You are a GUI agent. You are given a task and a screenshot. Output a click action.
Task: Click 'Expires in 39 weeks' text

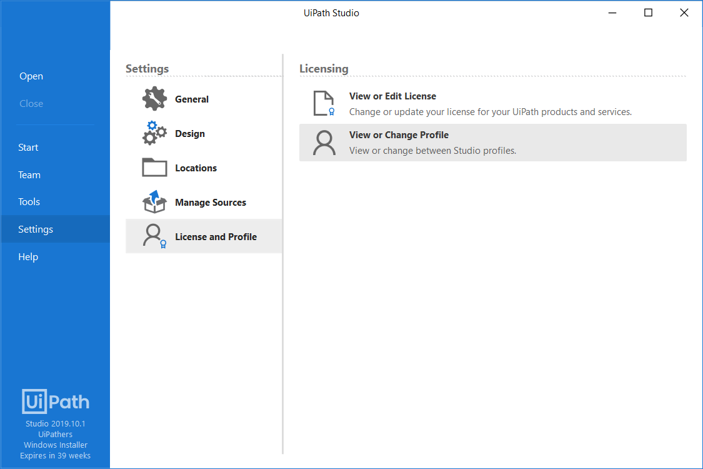point(55,455)
